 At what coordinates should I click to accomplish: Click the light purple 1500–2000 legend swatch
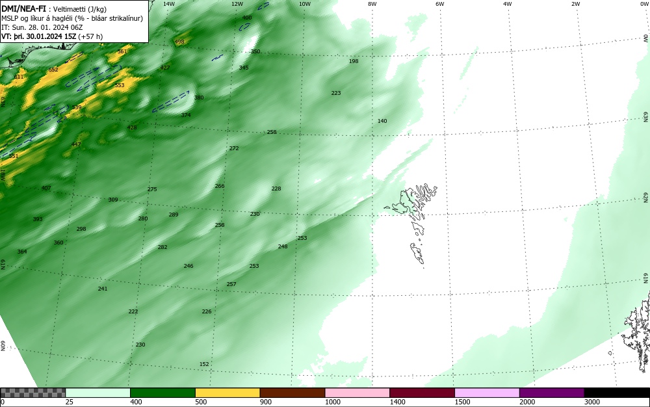487,393
